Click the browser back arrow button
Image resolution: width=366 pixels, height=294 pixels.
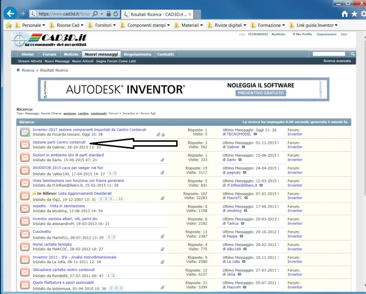(10, 14)
